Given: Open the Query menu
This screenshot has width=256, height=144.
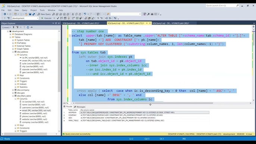Looking at the screenshot, I should point(25,10).
